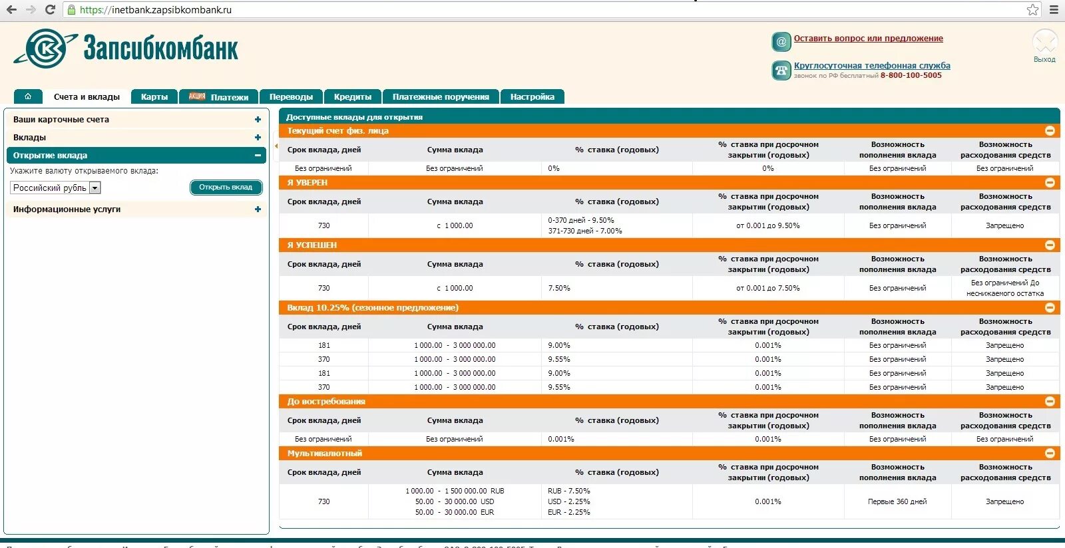Collapse До востребования section

pos(1050,402)
